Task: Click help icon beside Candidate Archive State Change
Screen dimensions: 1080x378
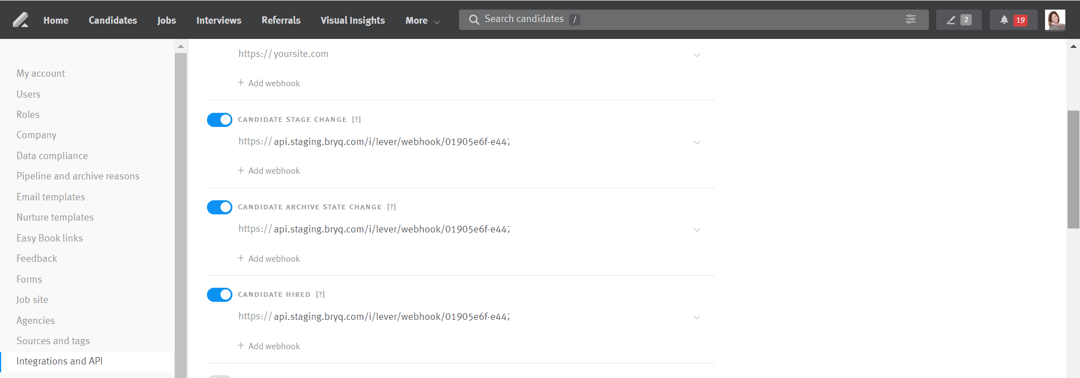Action: coord(391,207)
